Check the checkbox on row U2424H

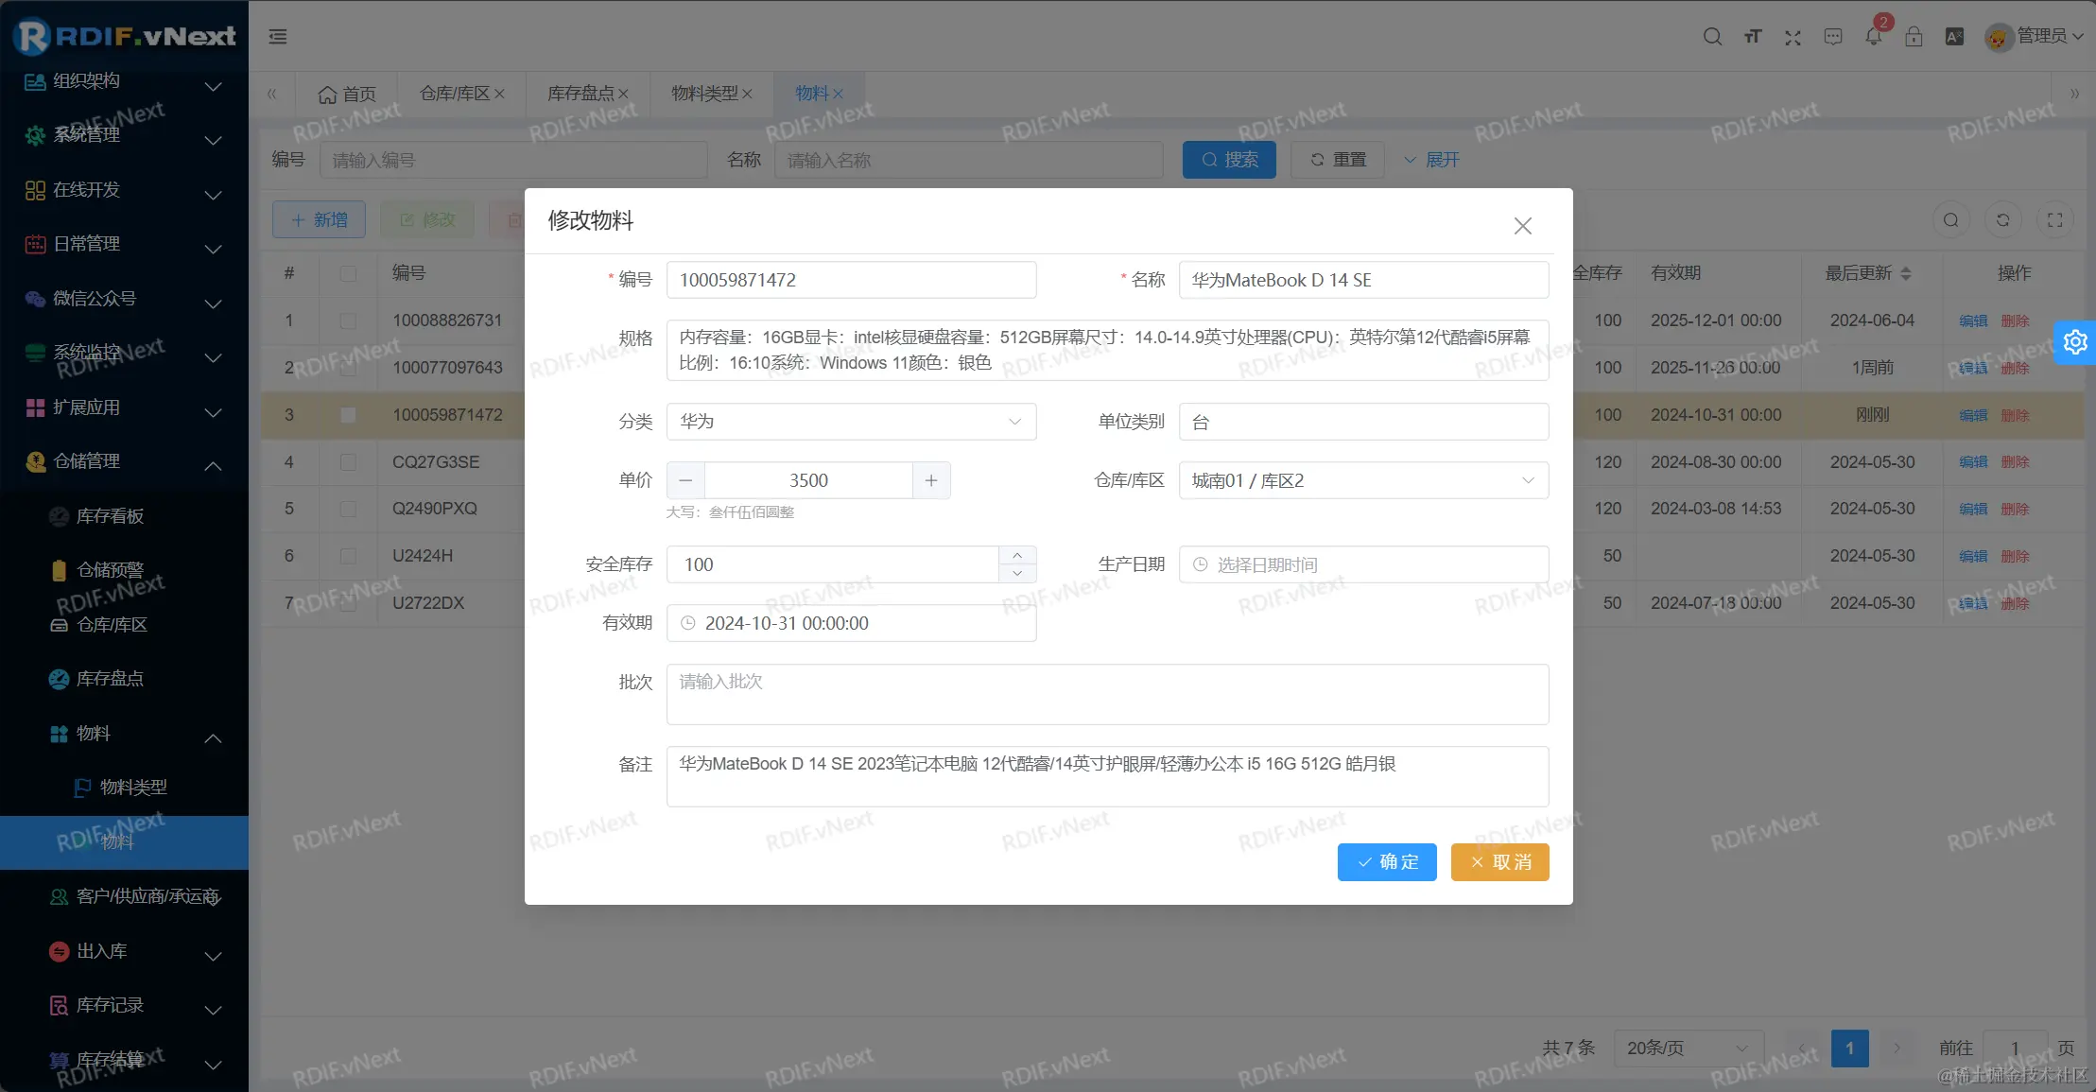pos(348,555)
